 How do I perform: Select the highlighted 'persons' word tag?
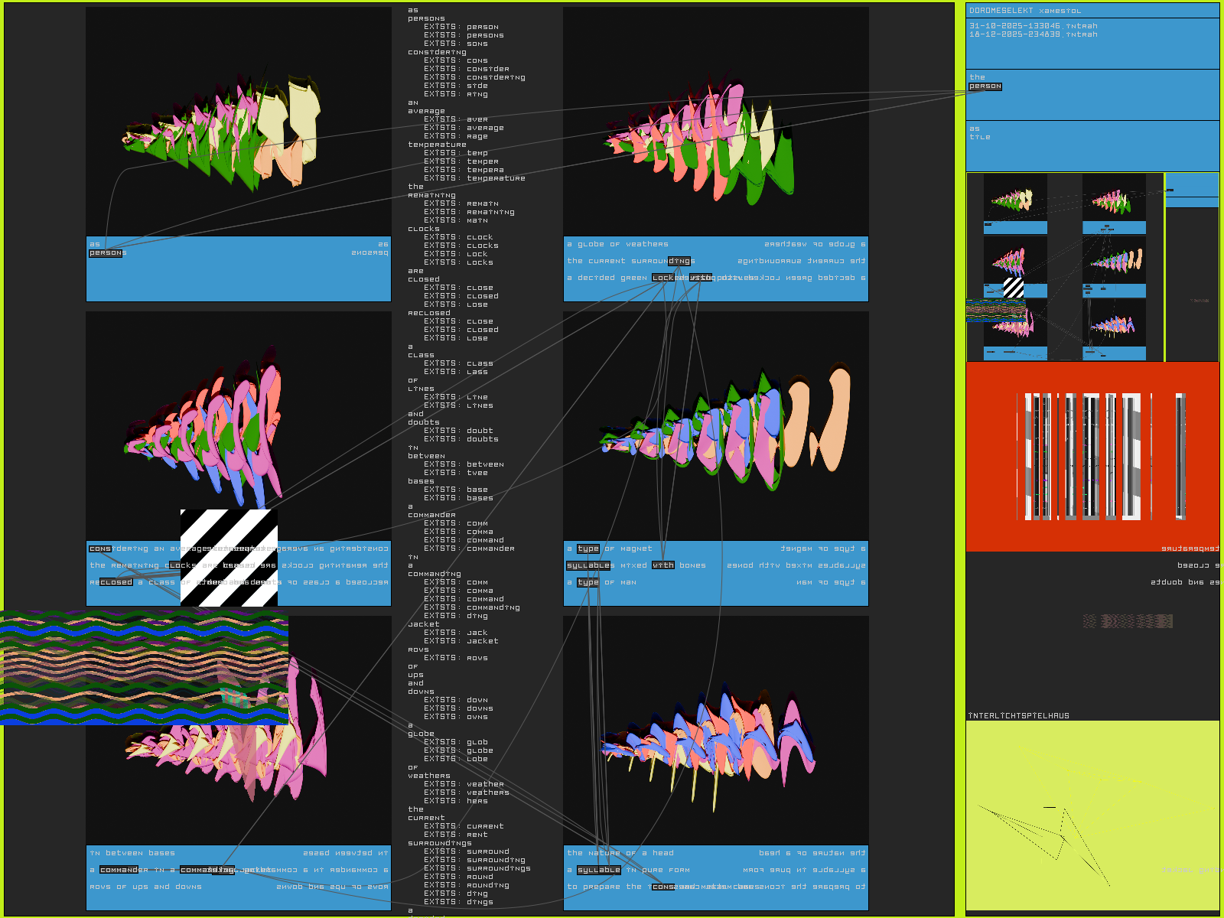click(107, 253)
